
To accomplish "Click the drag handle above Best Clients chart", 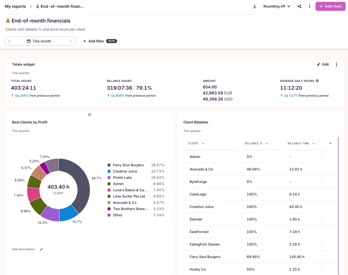I will pos(89,115).
